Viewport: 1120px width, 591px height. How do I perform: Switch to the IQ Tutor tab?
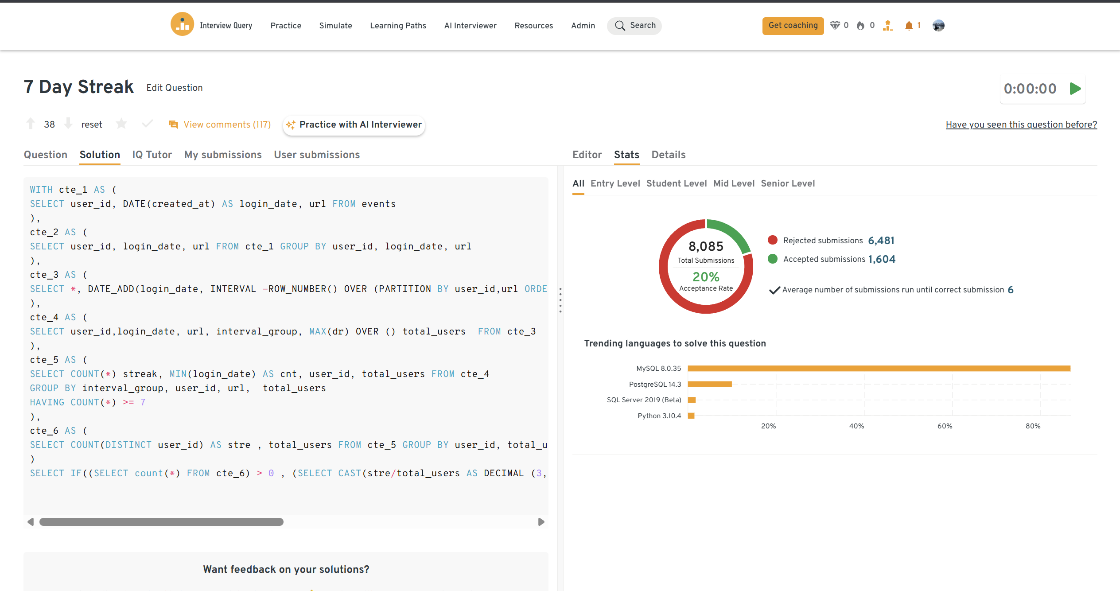coord(152,155)
